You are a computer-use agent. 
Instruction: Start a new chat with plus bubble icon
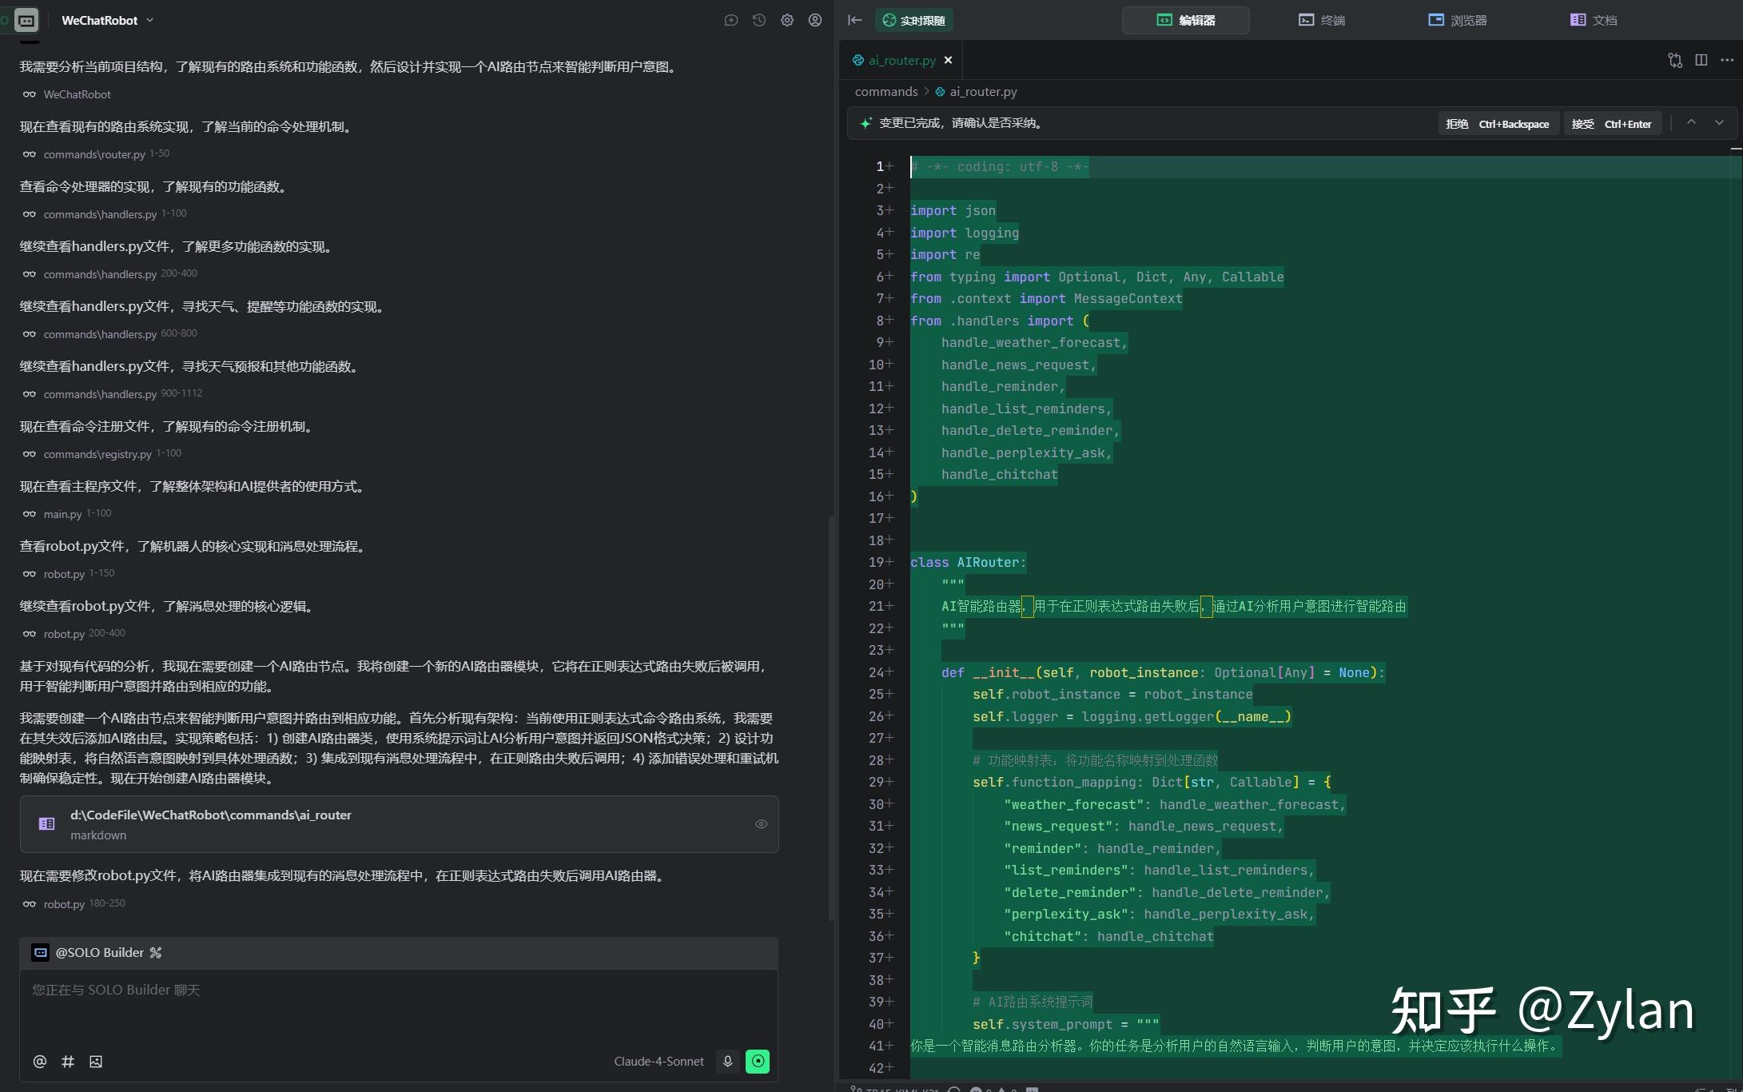[730, 20]
